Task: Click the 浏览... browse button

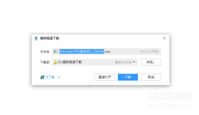Action: [151, 62]
